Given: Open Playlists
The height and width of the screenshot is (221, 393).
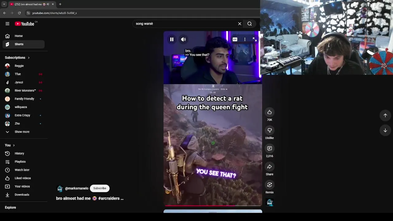Looking at the screenshot, I should [x=24, y=162].
